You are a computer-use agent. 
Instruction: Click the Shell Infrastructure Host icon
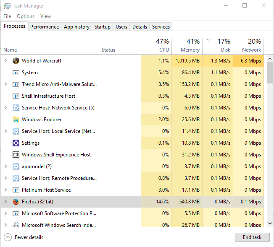[16, 96]
